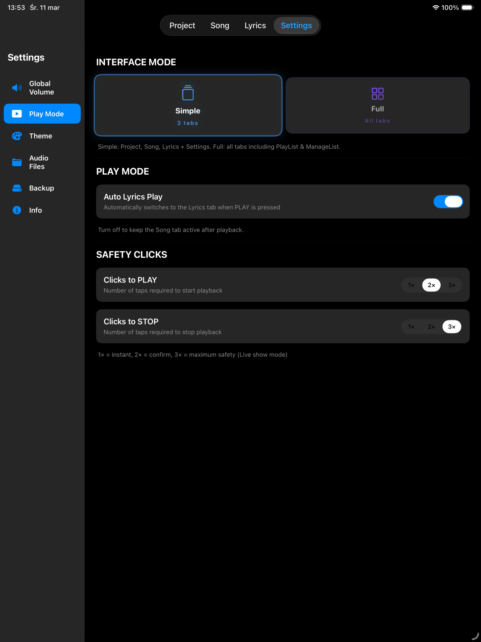Click the Full mode grid icon
The image size is (481, 642).
pyautogui.click(x=377, y=93)
